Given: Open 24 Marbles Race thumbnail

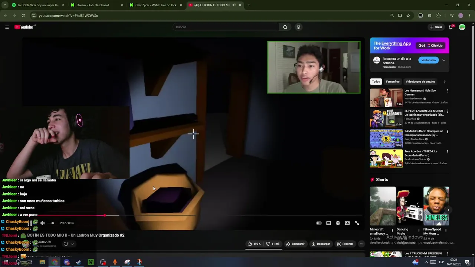Looking at the screenshot, I should [x=386, y=138].
